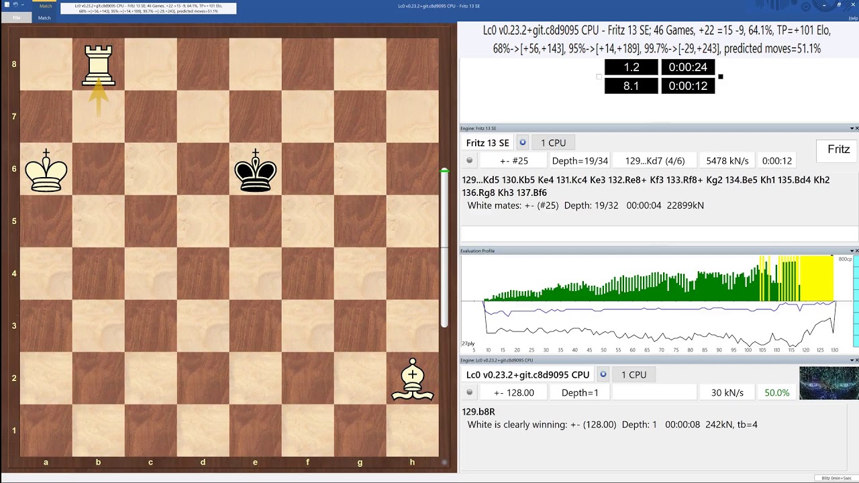859x483 pixels.
Task: Open the Help menu
Action: tap(853, 18)
